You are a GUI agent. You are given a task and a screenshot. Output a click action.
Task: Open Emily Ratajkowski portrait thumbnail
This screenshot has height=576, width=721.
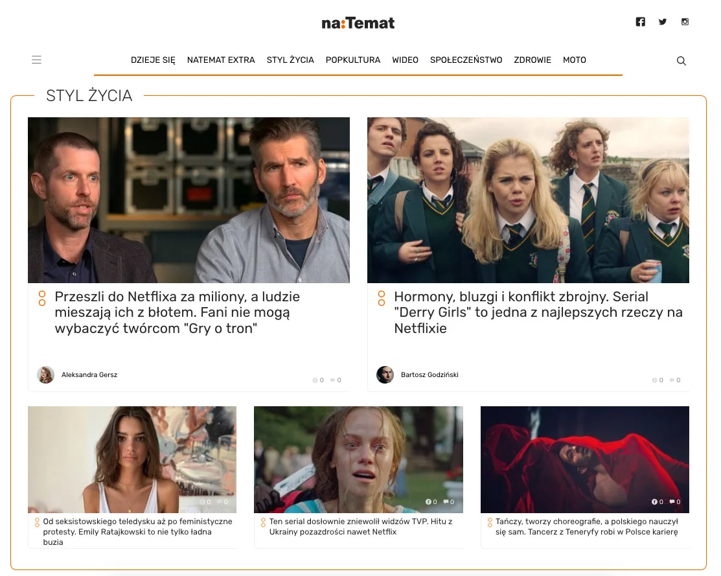click(132, 459)
